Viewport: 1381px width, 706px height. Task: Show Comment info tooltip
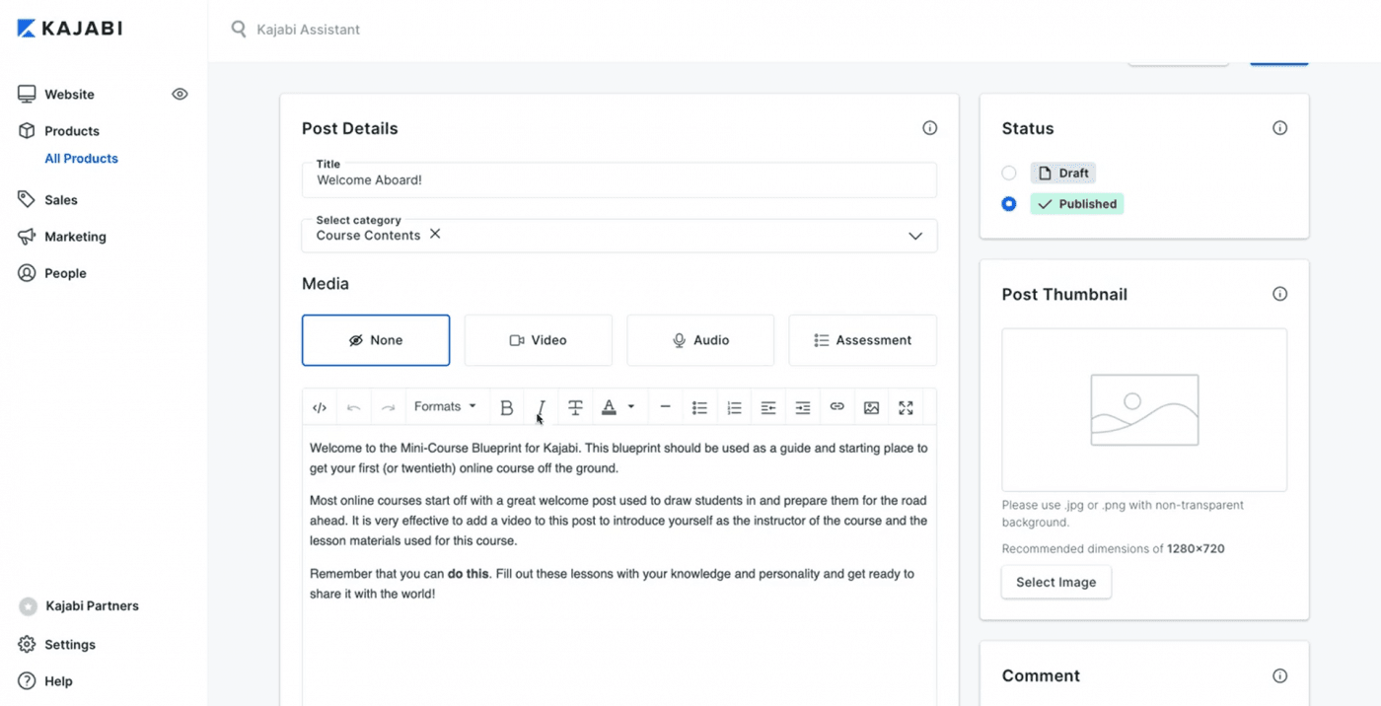point(1279,675)
